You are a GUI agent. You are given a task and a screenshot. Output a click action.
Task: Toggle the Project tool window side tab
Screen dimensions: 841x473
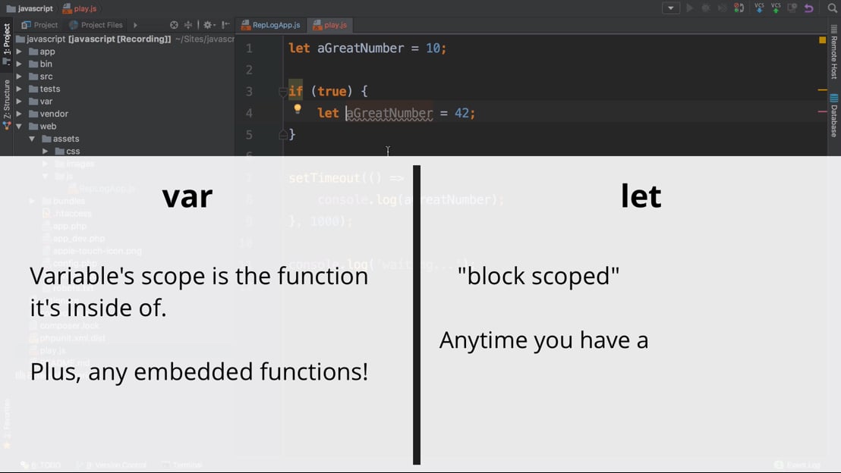(7, 39)
